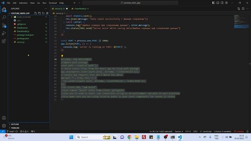This screenshot has width=251, height=141.
Task: Open the remote window indicator
Action: coord(3,132)
